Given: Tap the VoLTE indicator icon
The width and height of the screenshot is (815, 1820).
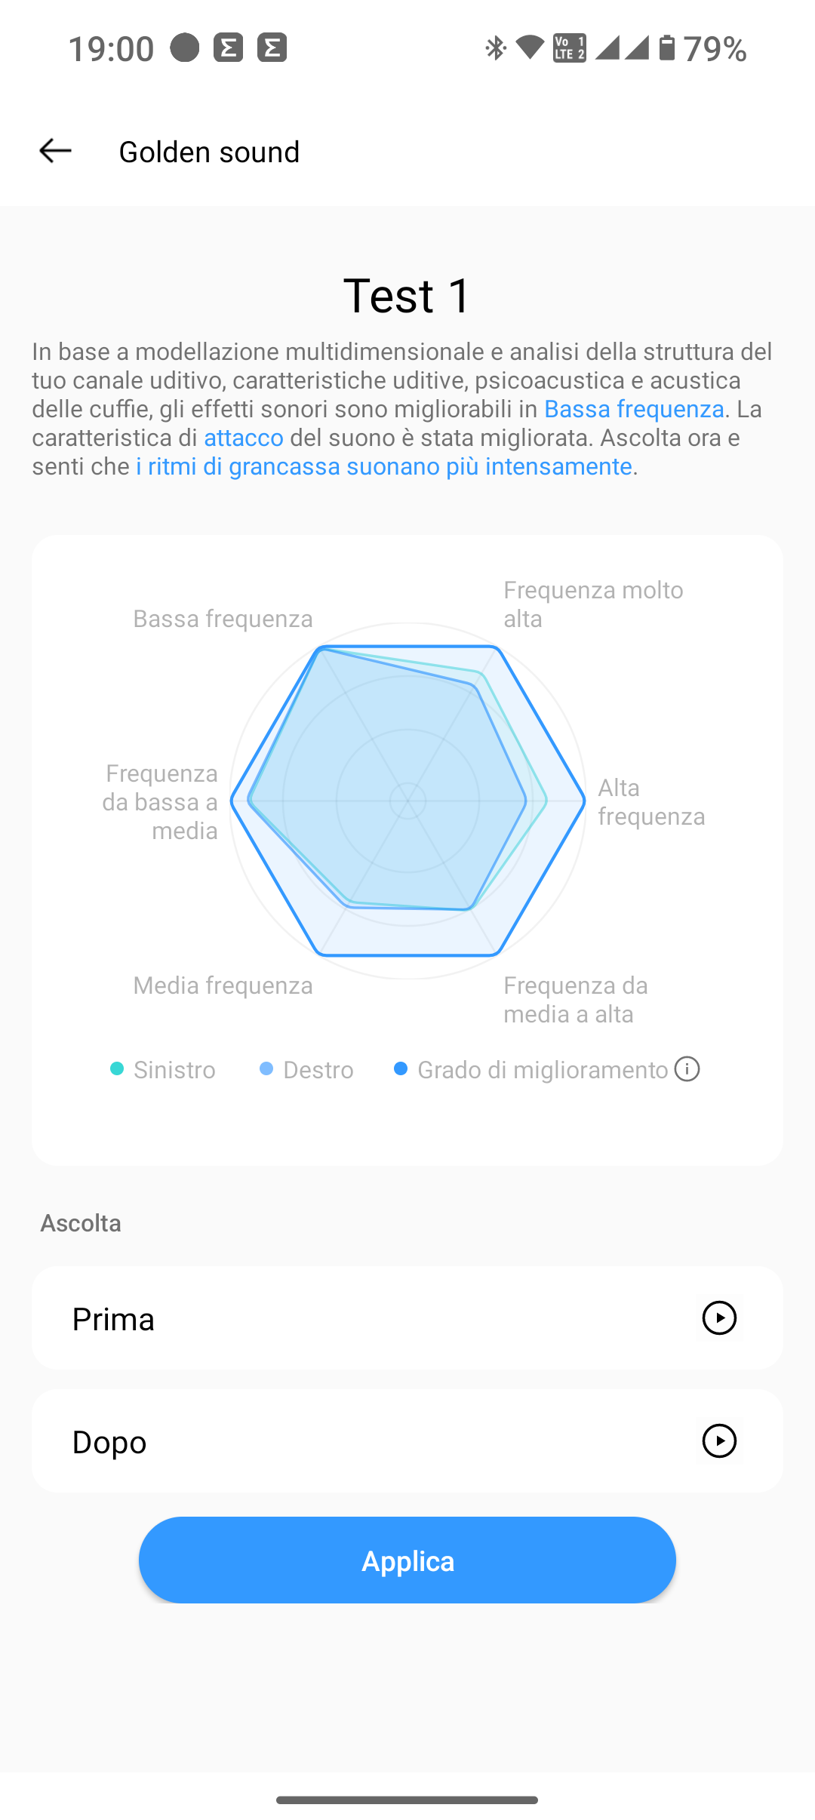Looking at the screenshot, I should pos(570,48).
